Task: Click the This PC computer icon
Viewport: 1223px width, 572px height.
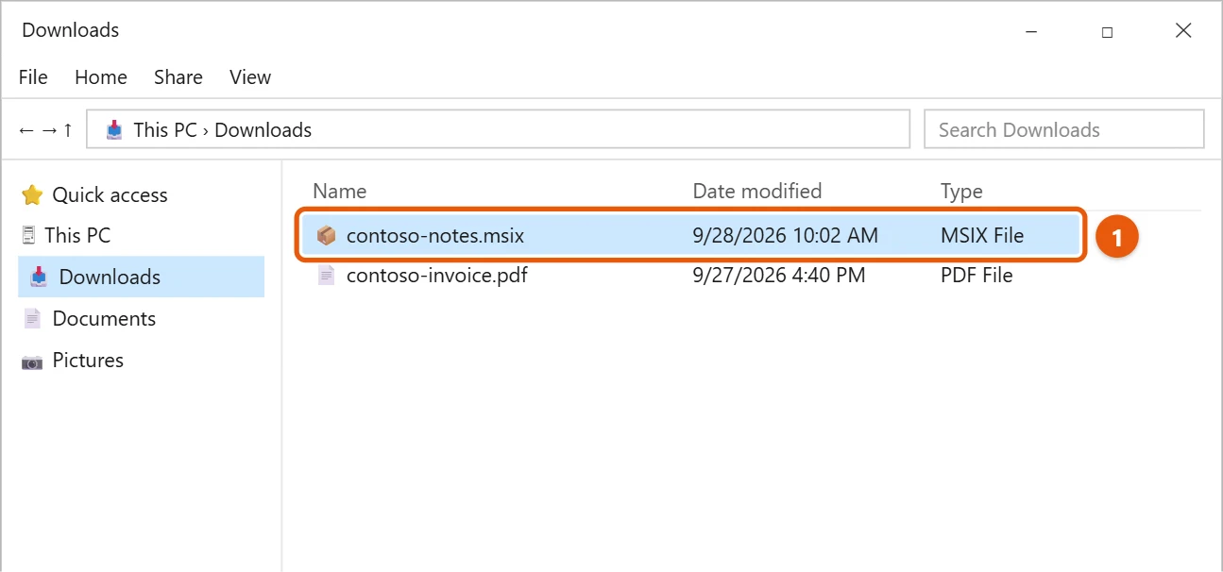Action: pos(30,236)
